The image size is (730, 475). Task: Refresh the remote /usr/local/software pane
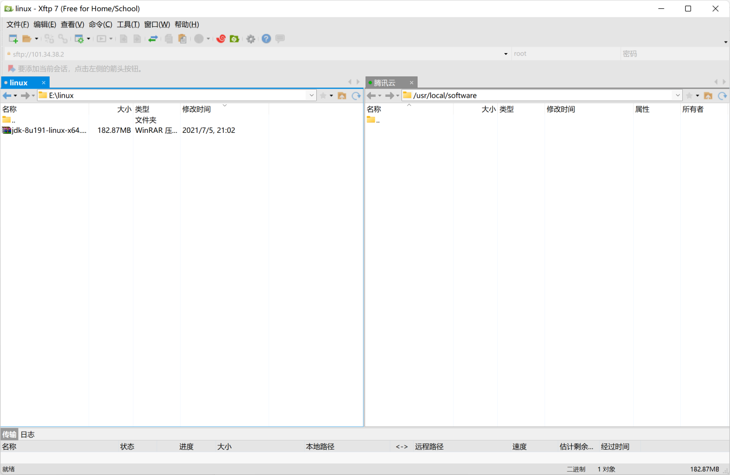coord(722,96)
